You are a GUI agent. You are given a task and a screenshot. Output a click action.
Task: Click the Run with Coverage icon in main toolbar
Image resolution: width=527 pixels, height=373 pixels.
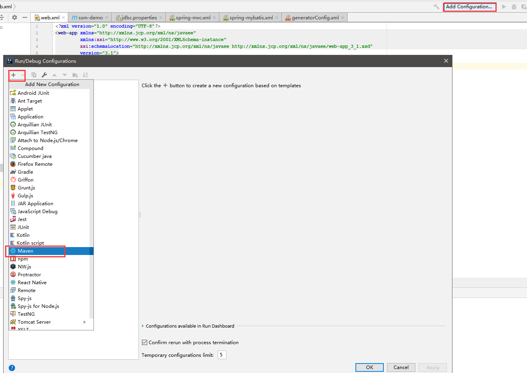coord(524,7)
